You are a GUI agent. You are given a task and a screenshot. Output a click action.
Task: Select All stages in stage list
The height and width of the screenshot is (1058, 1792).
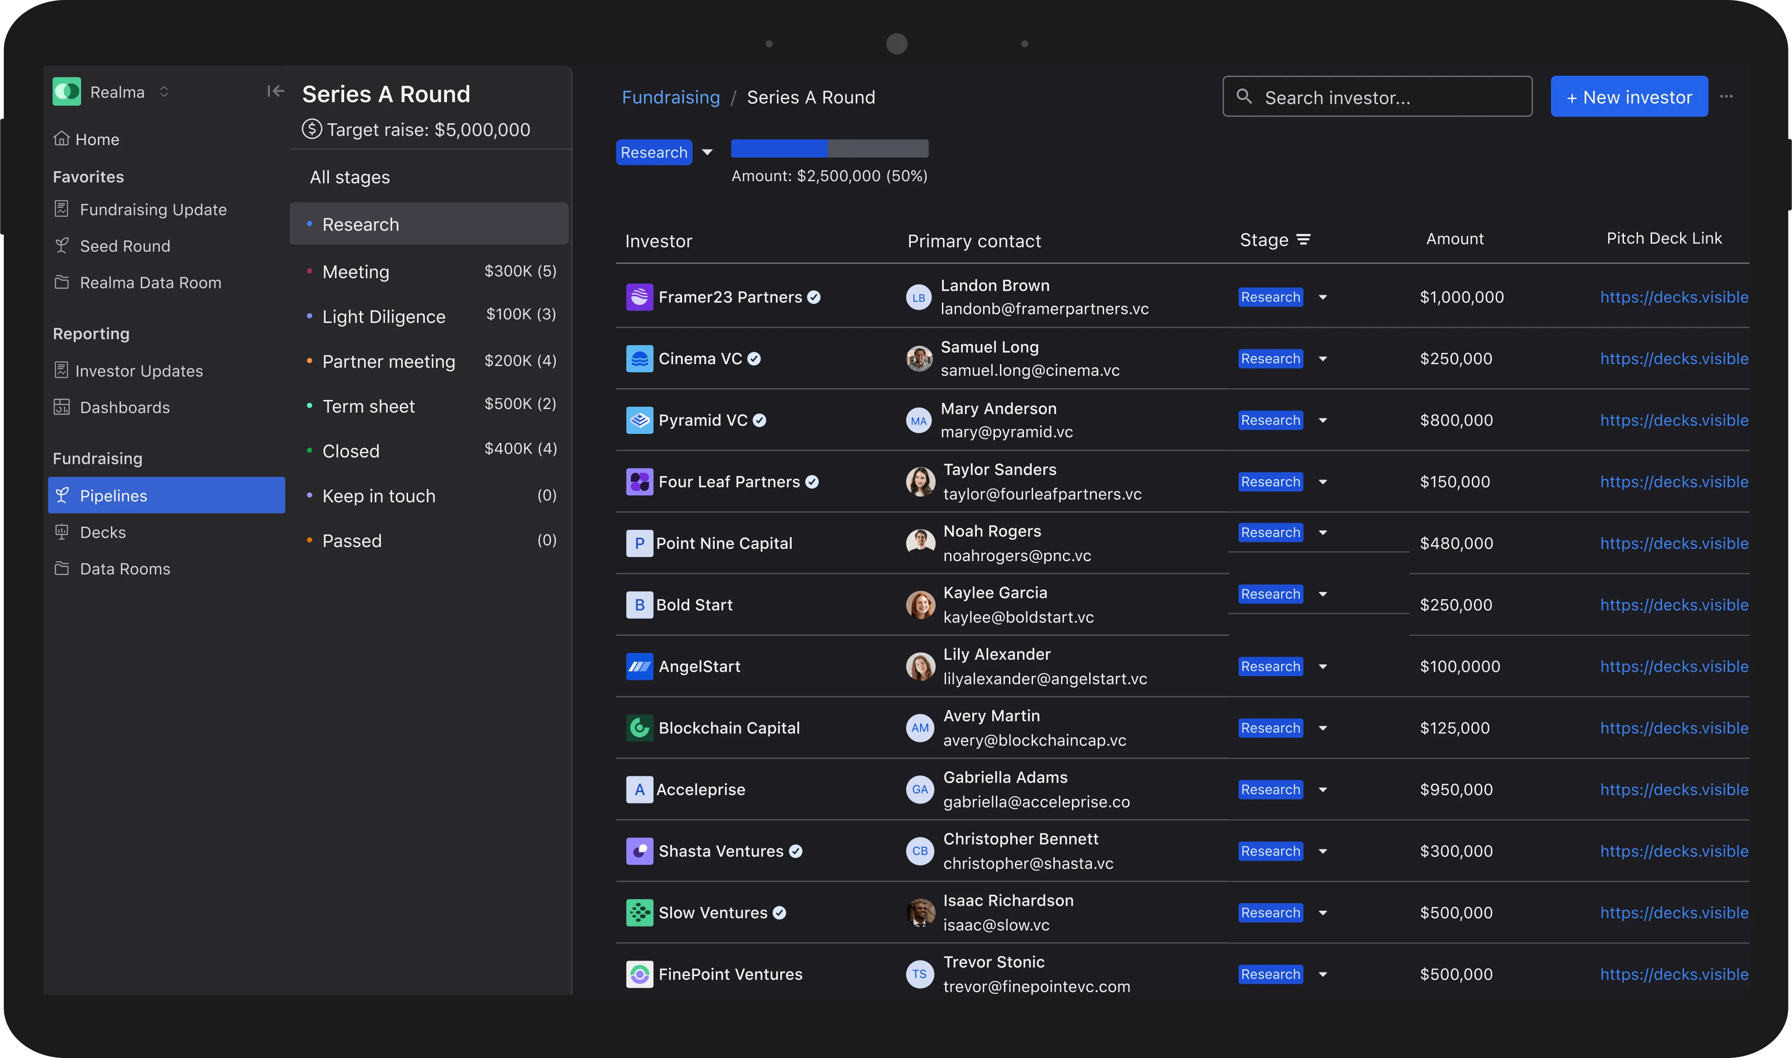pyautogui.click(x=350, y=178)
